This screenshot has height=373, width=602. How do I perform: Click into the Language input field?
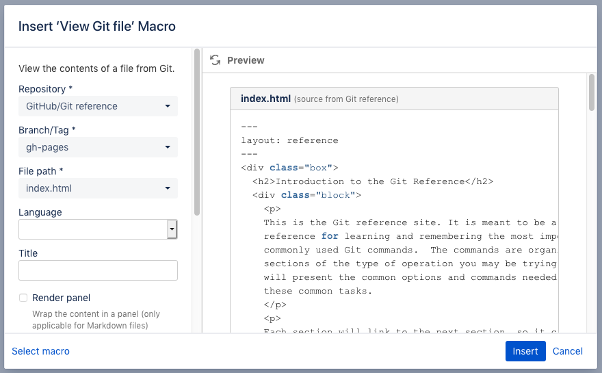pyautogui.click(x=93, y=229)
